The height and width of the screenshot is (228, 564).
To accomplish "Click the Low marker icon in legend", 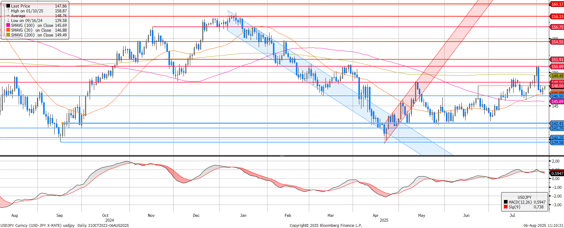I will coord(8,20).
